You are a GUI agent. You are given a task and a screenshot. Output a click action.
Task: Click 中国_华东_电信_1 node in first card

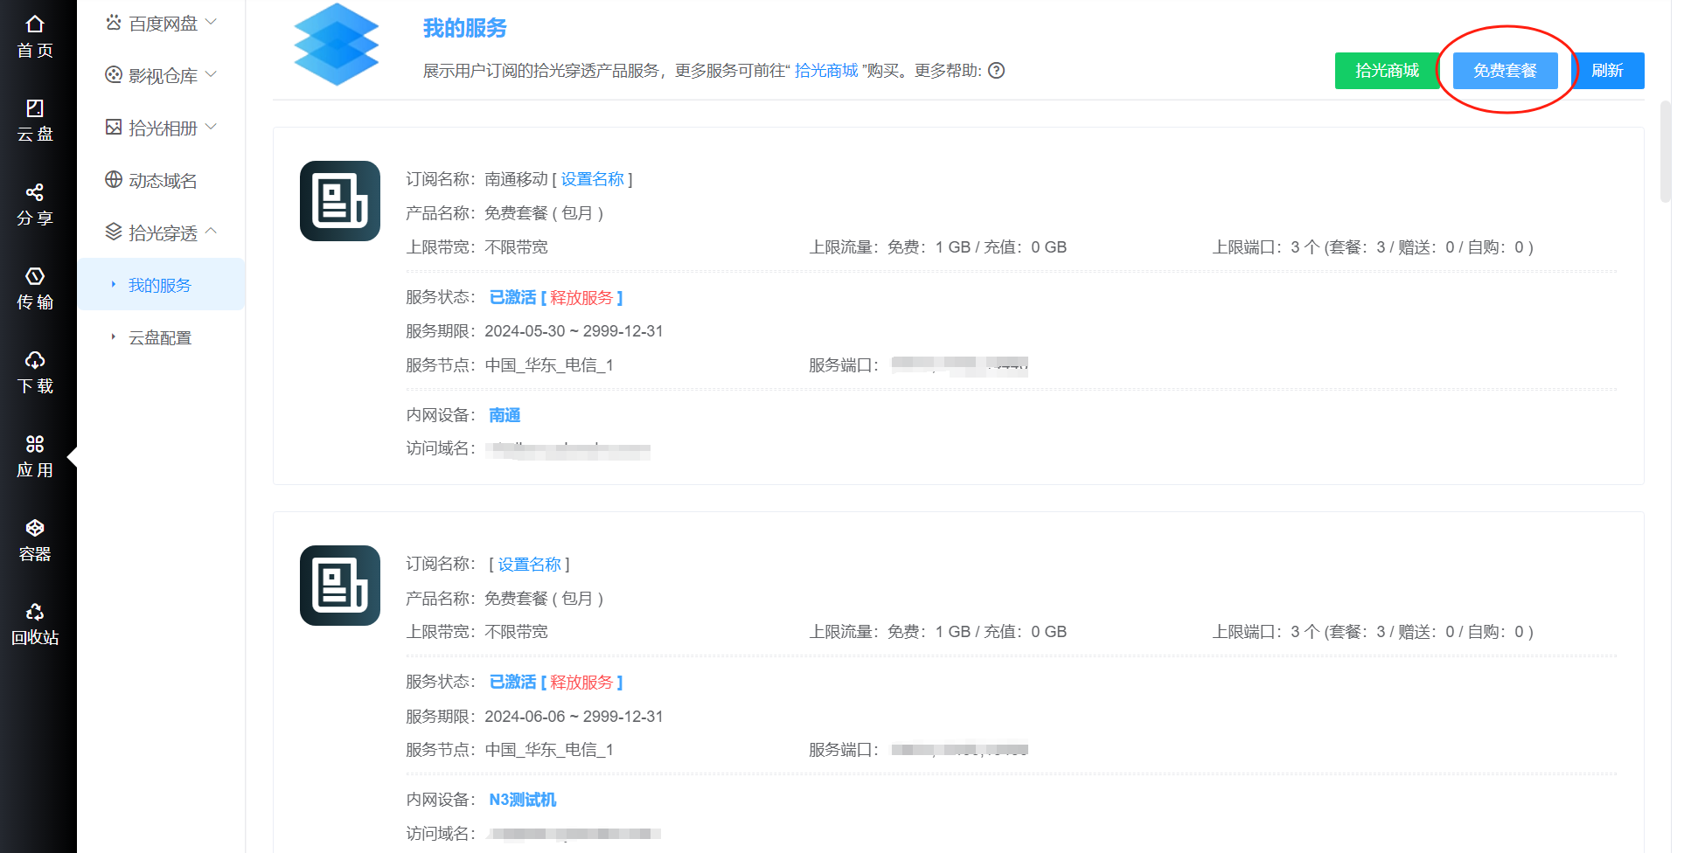pyautogui.click(x=549, y=365)
